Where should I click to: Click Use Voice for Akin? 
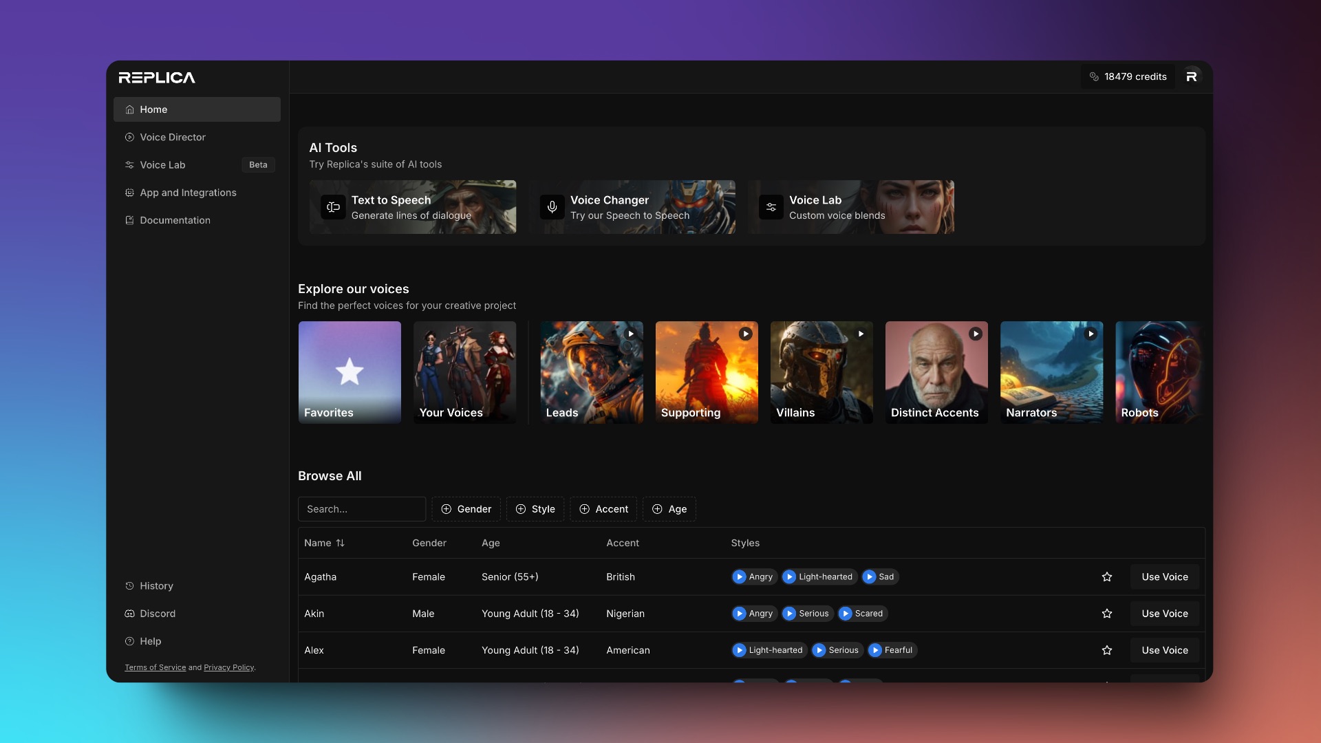1165,614
